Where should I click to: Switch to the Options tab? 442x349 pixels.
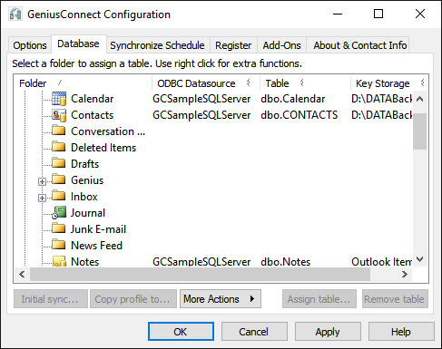coord(30,45)
